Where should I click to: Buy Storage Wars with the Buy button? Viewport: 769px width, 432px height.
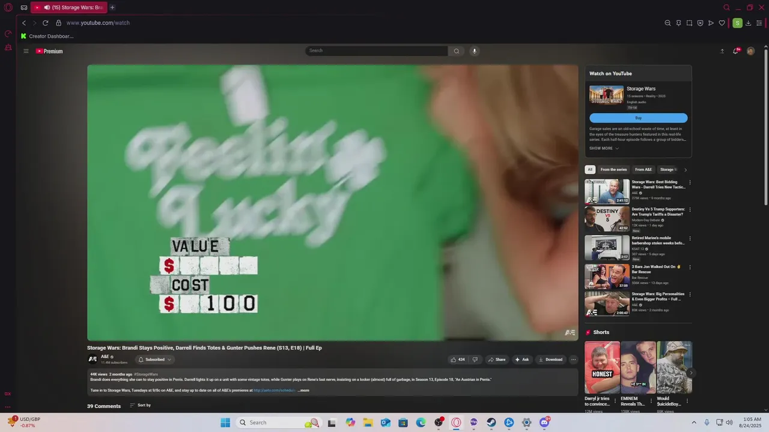pyautogui.click(x=638, y=118)
